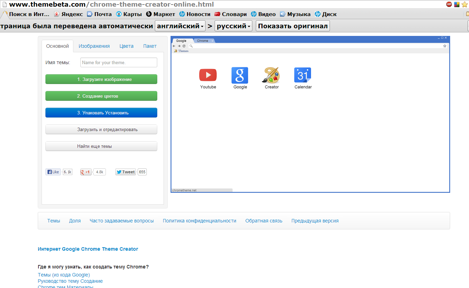
Task: Click the AdBlock Plus extension icon
Action: tap(449, 5)
